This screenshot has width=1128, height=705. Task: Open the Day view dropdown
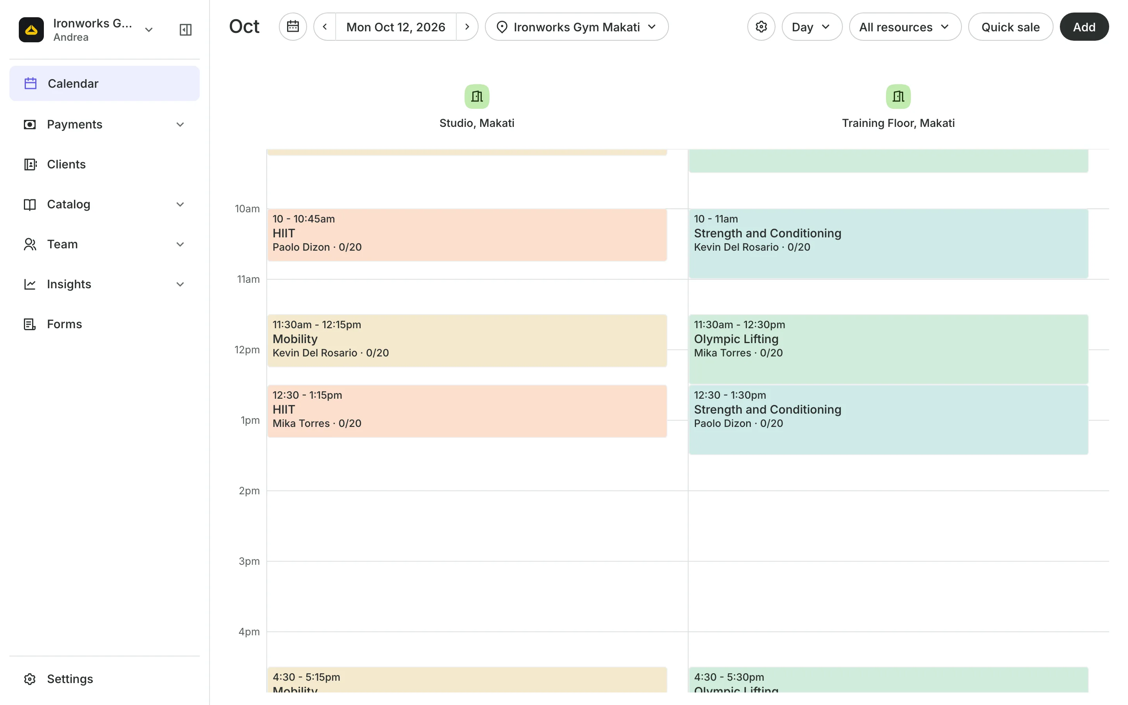pyautogui.click(x=812, y=27)
